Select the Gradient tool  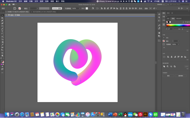(x=2, y=42)
